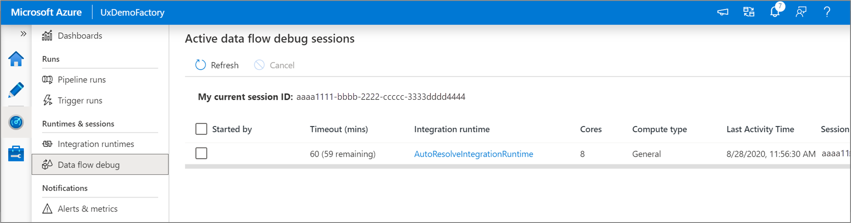The image size is (851, 223).
Task: Open Pipeline runs in the sidebar
Action: point(82,79)
